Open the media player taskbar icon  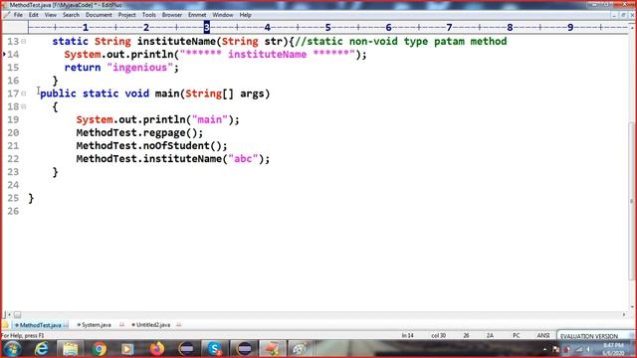(x=127, y=349)
